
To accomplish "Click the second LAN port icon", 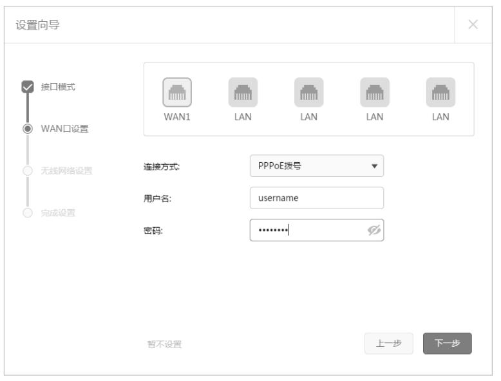I will pos(308,93).
